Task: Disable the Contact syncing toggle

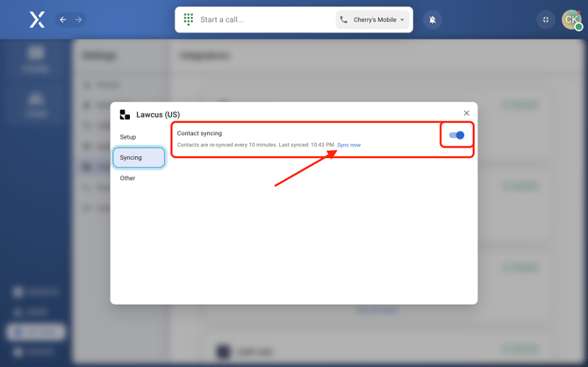Action: click(456, 135)
